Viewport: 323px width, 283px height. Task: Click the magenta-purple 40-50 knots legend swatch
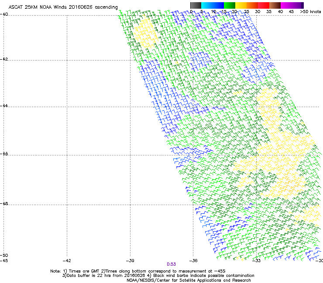point(292,5)
